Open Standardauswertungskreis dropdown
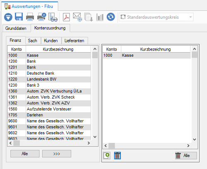The height and width of the screenshot is (169, 207). point(156,17)
